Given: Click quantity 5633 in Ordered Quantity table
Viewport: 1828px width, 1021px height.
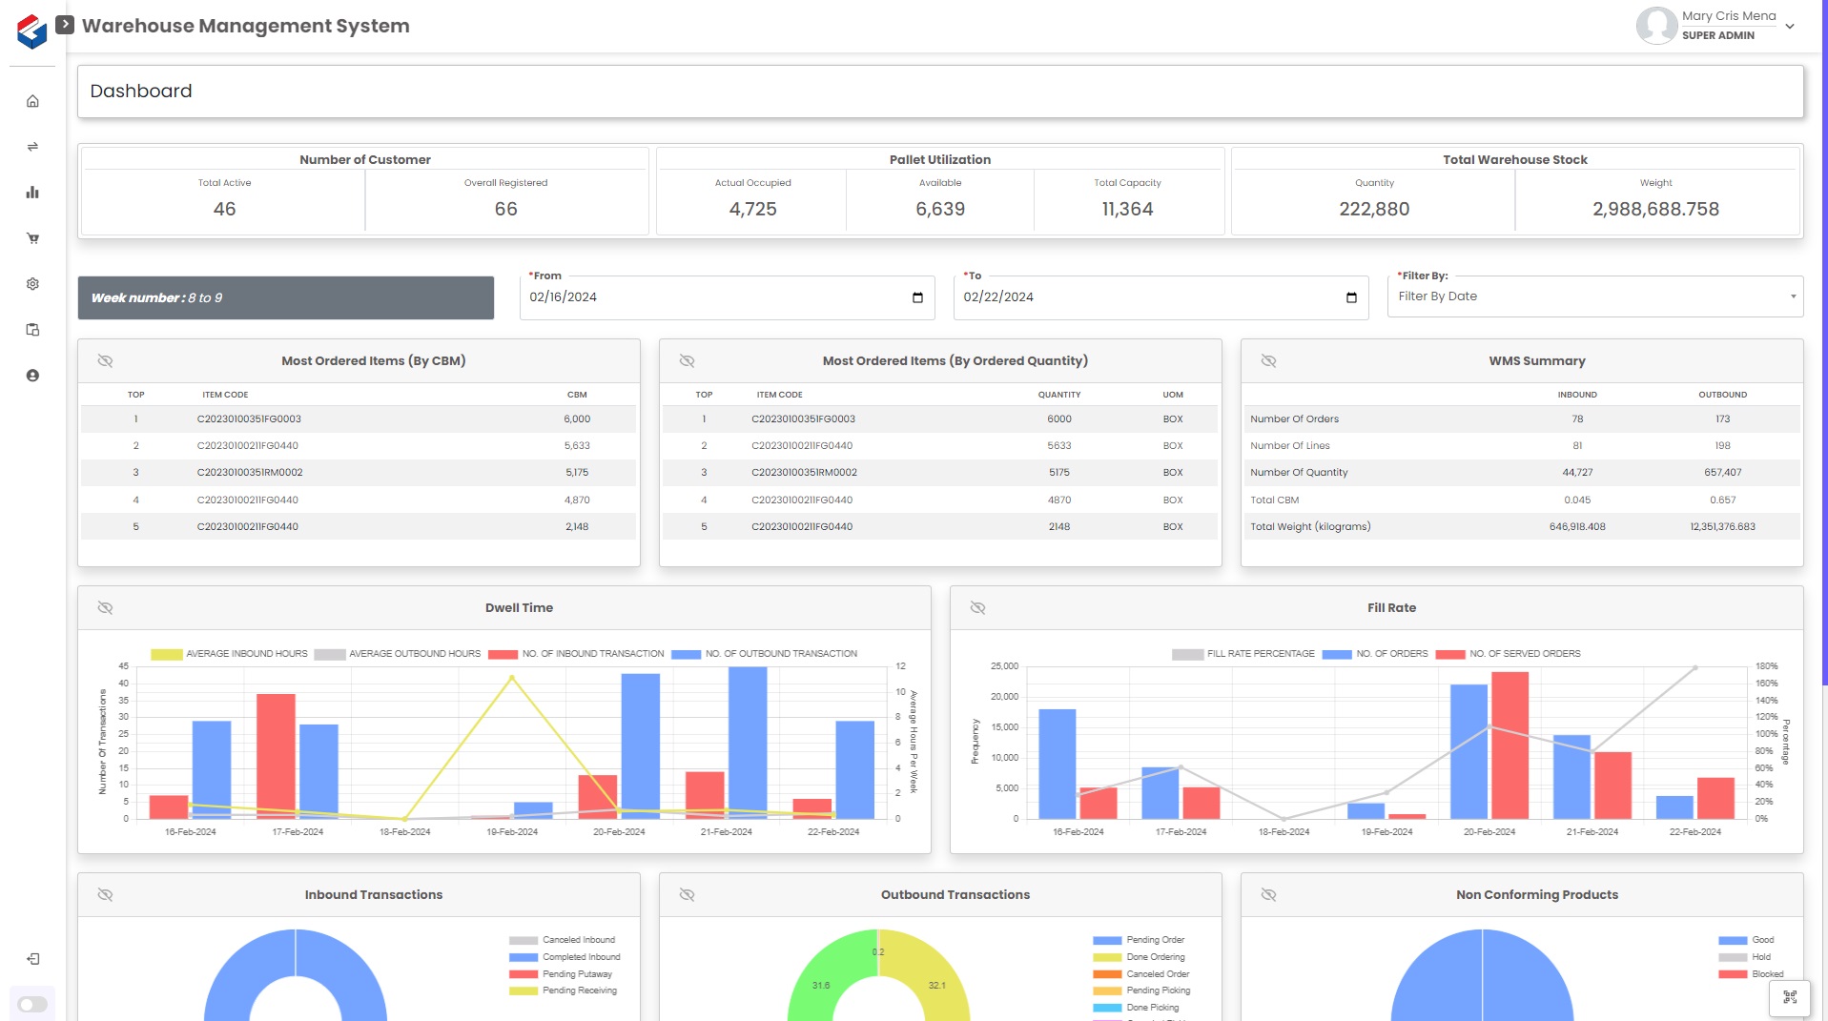Looking at the screenshot, I should click(x=1059, y=446).
